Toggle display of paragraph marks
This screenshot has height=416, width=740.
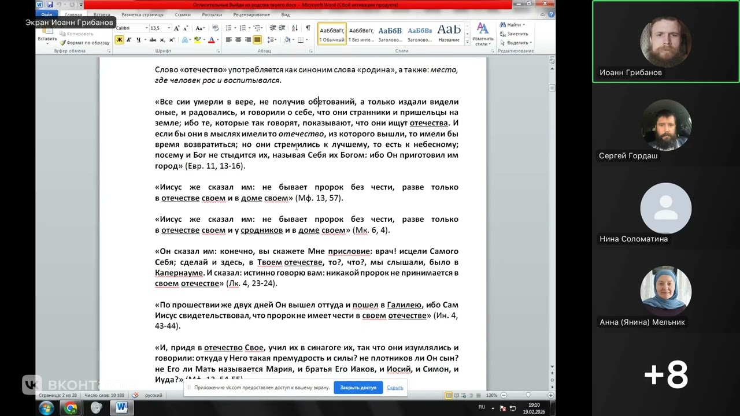point(308,28)
